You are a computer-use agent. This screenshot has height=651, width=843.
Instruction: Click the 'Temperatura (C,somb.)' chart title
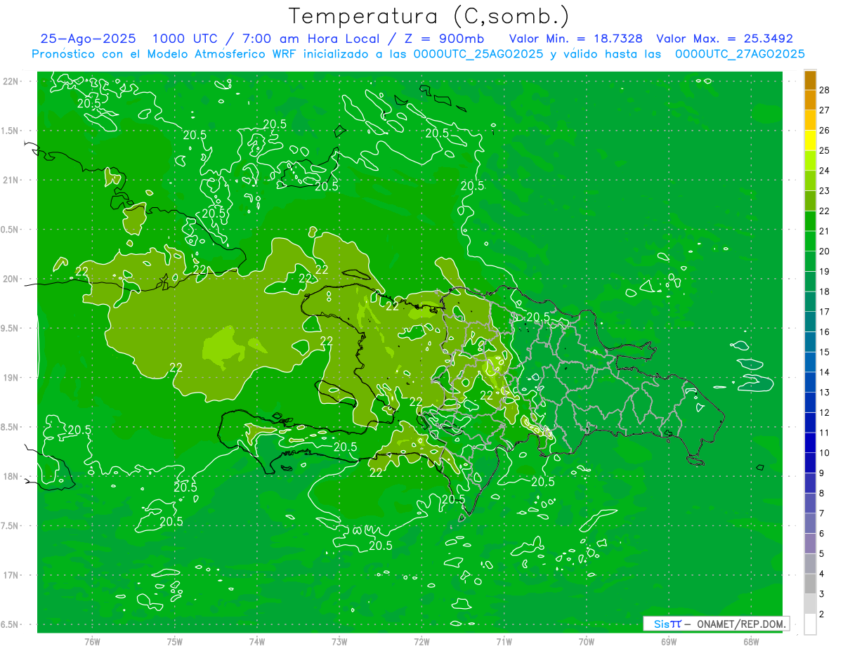429,17
